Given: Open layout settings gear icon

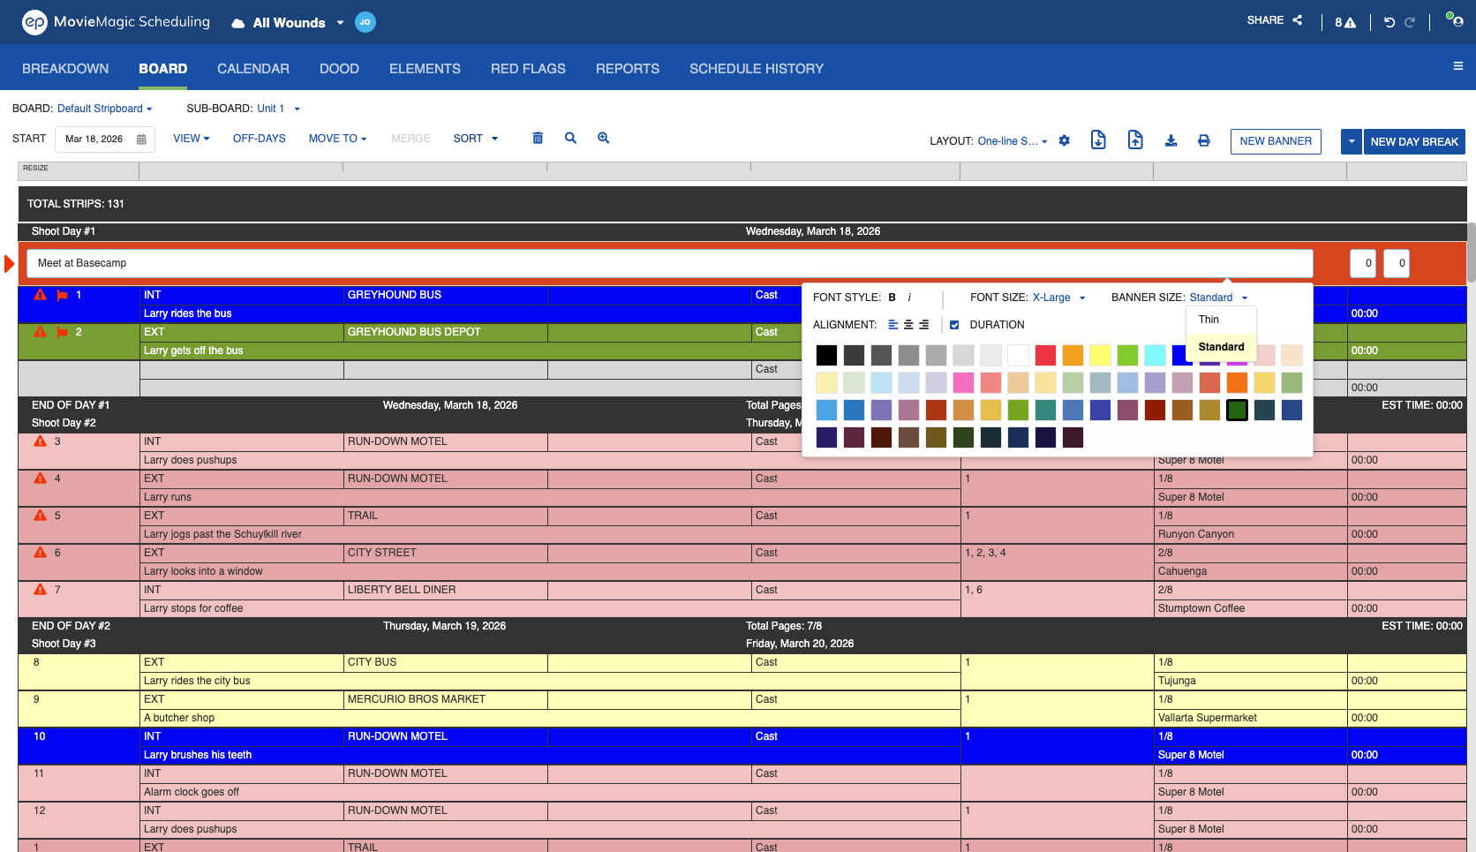Looking at the screenshot, I should [x=1065, y=140].
